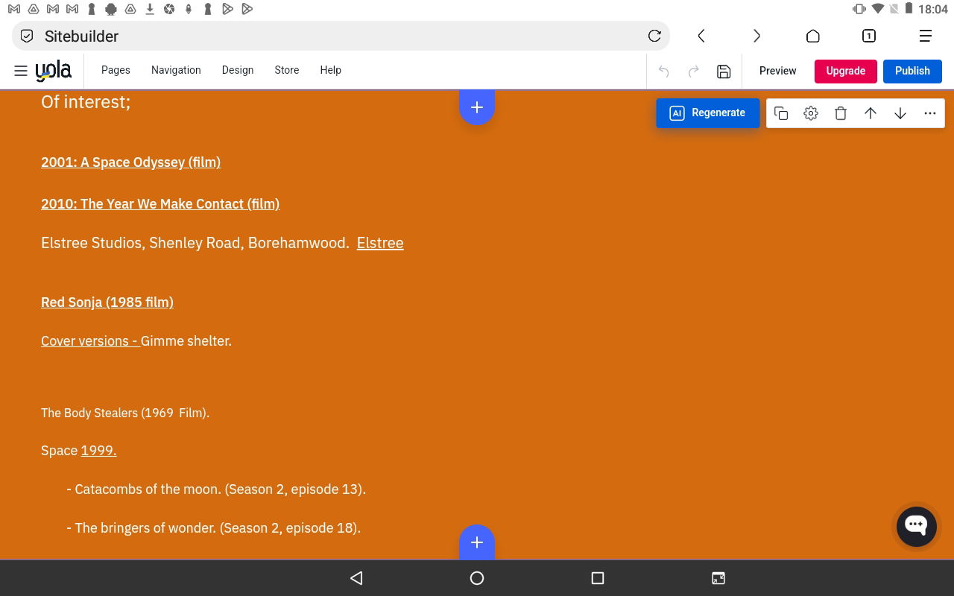Redo the last edit
The image size is (954, 596).
point(693,72)
